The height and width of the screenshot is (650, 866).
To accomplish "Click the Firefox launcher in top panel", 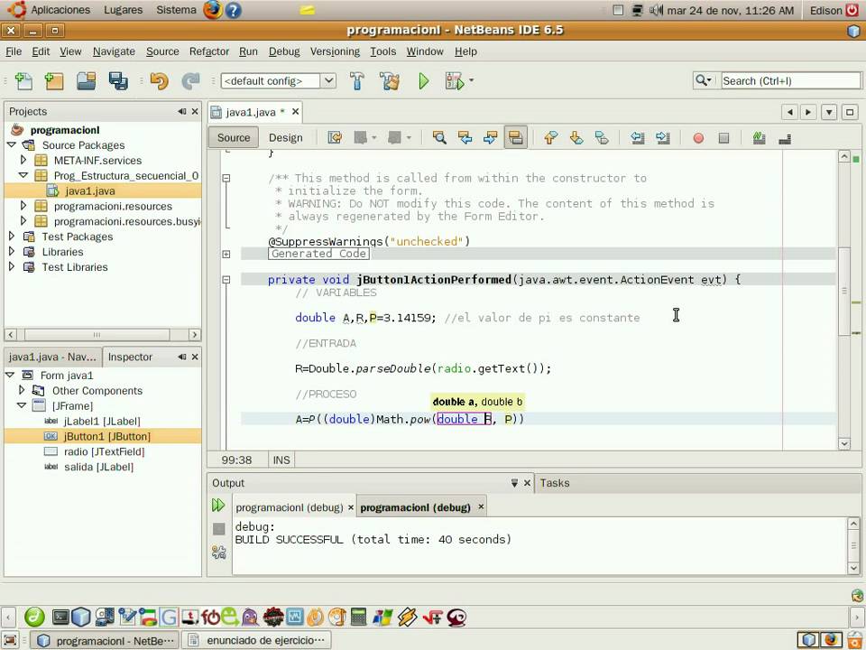I will pyautogui.click(x=213, y=10).
